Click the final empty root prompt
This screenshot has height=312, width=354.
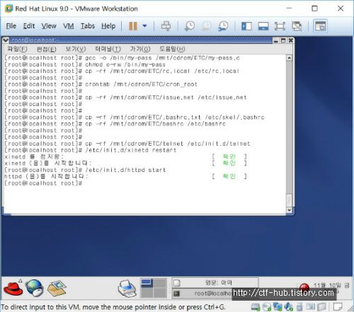point(43,183)
